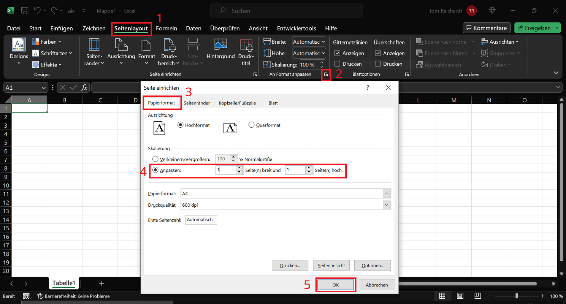Expand the Name Box dropdown arrow
The height and width of the screenshot is (304, 566).
(x=44, y=87)
